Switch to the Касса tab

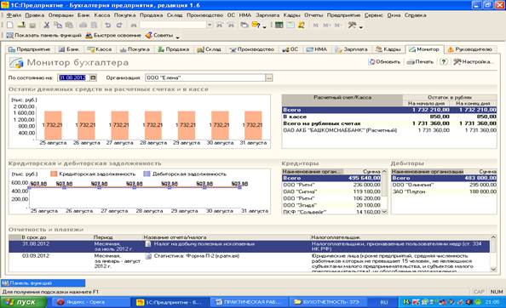coord(100,49)
